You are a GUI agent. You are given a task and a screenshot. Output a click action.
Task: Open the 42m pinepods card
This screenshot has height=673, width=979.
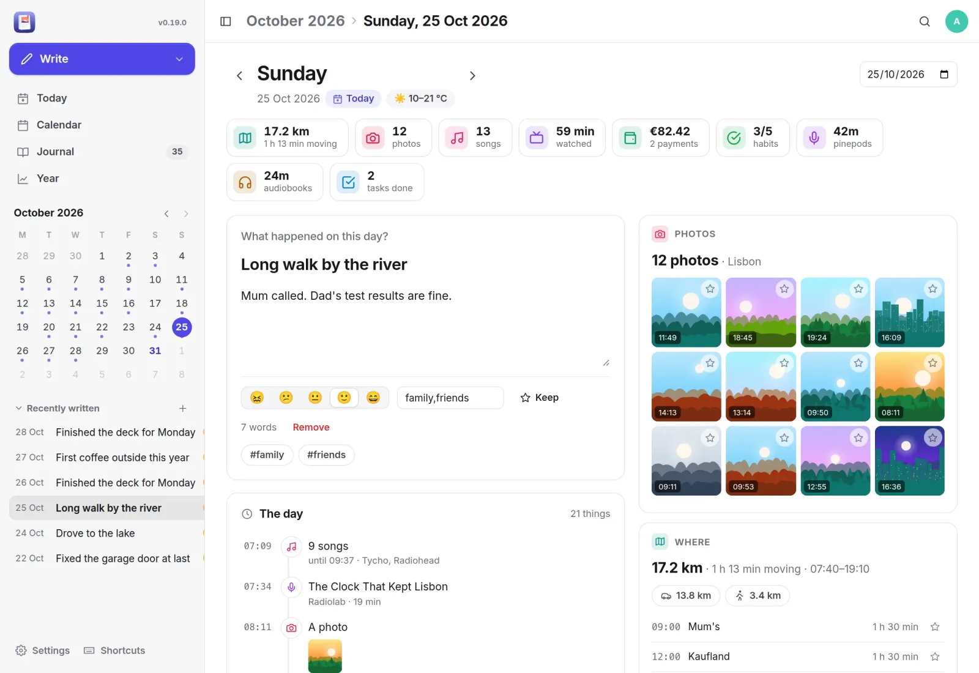point(839,138)
